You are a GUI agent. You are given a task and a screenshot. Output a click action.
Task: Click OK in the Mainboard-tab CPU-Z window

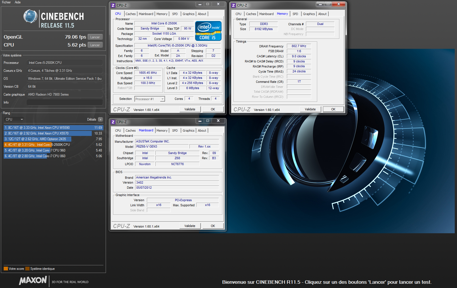(x=213, y=226)
